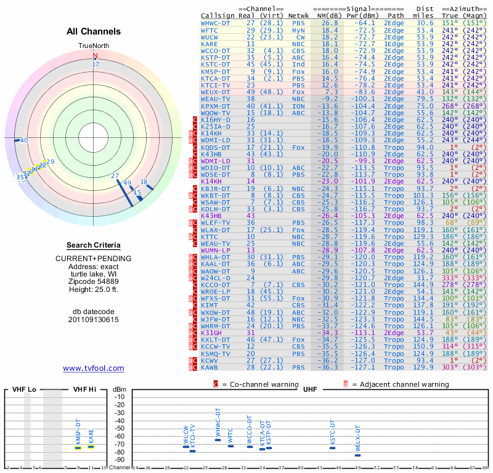Click channel 17 marker near north on radar
This screenshot has height=473, width=493.
(96, 63)
